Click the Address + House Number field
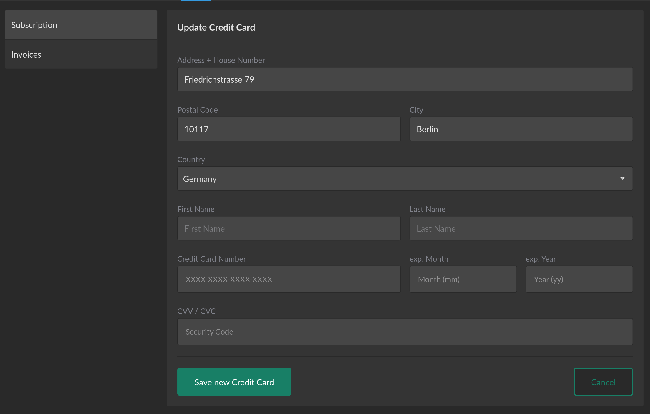 pos(405,80)
